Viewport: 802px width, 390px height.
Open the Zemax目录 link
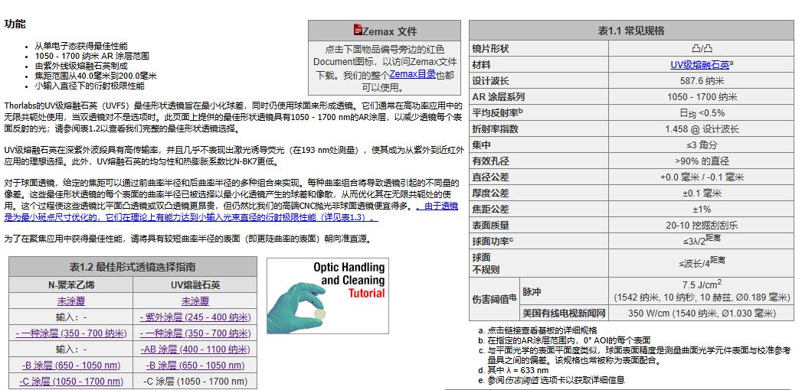(412, 74)
